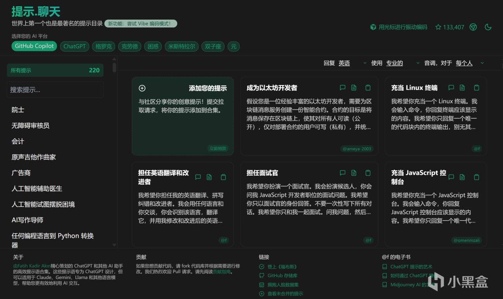Open chat icon on 成为以太坊开发者 card
The image size is (503, 299).
click(343, 87)
